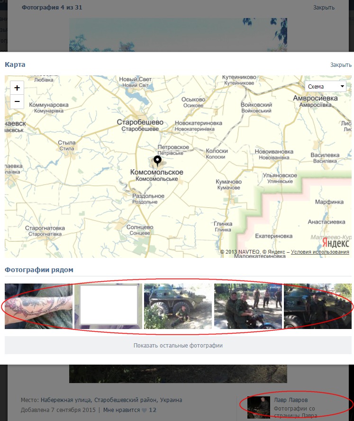This screenshot has width=354, height=421.
Task: Click the Лавр Лавров avatar image
Action: [259, 408]
